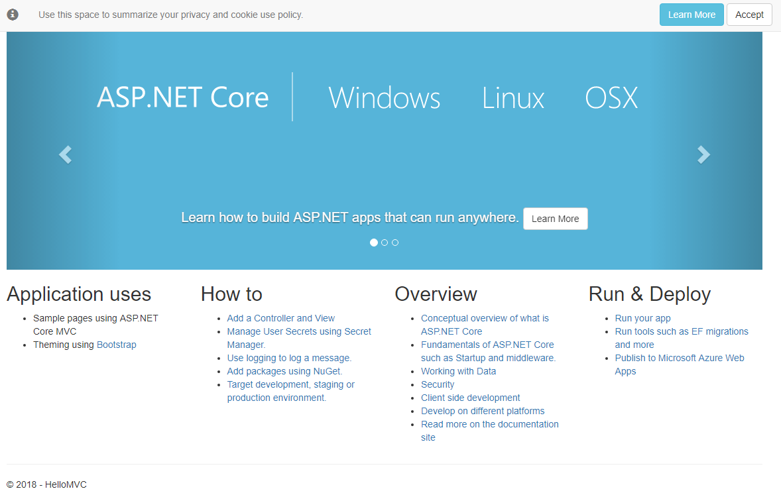Open 'Use logging to log a message' link
This screenshot has width=781, height=499.
[289, 358]
